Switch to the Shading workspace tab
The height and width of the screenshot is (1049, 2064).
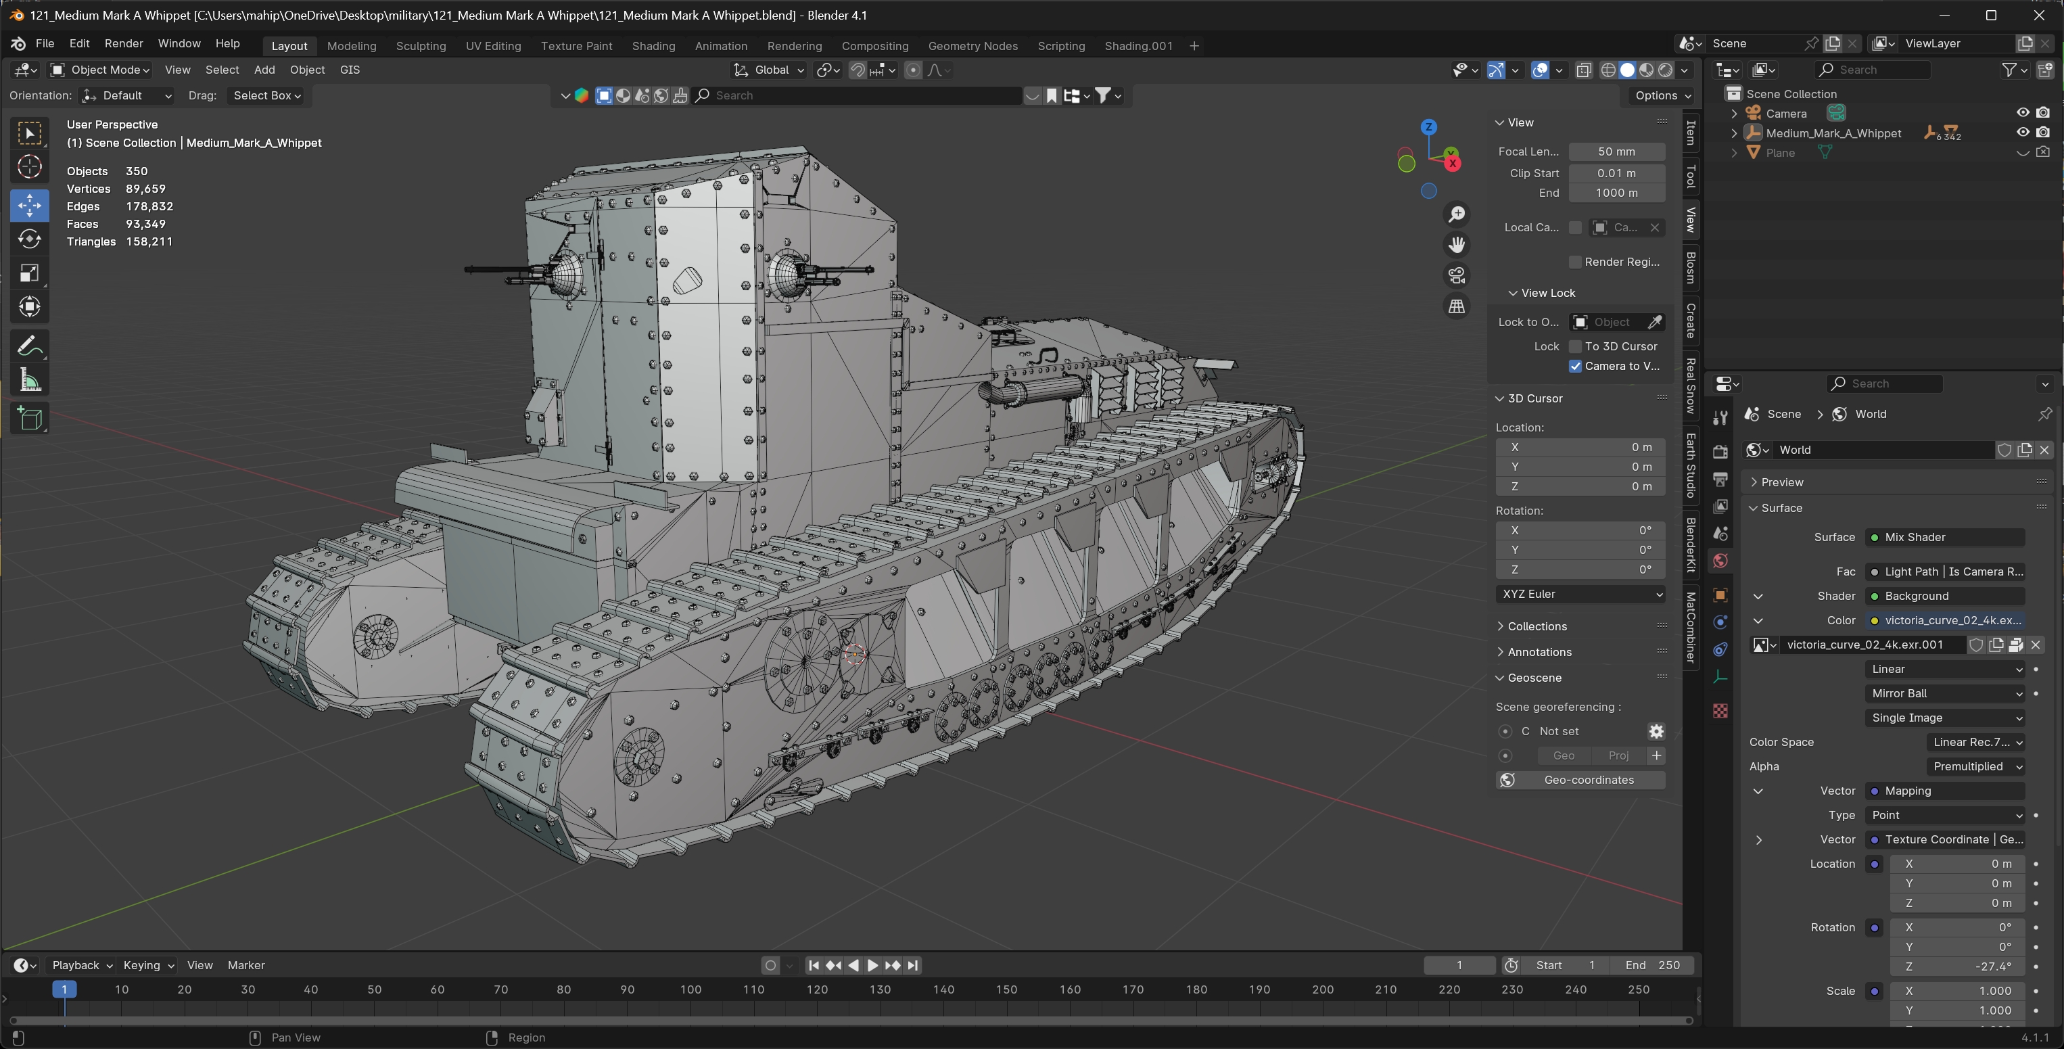(653, 46)
